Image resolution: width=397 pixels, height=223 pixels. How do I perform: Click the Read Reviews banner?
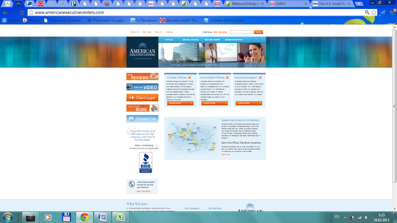click(142, 76)
